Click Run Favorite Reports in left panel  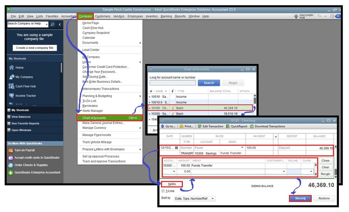[x=25, y=123]
